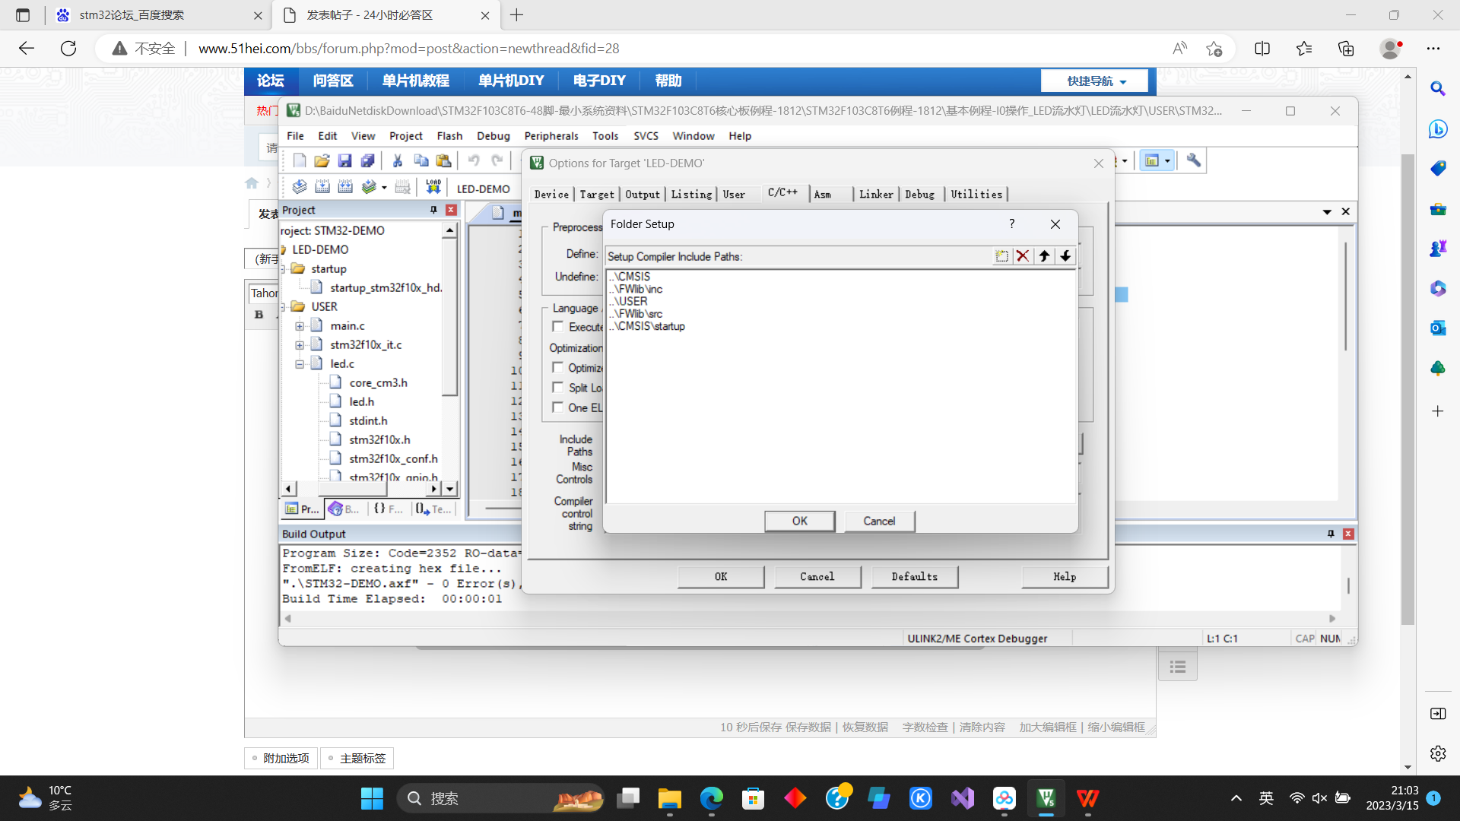The height and width of the screenshot is (821, 1460).
Task: Open the SVCS menu
Action: click(646, 136)
